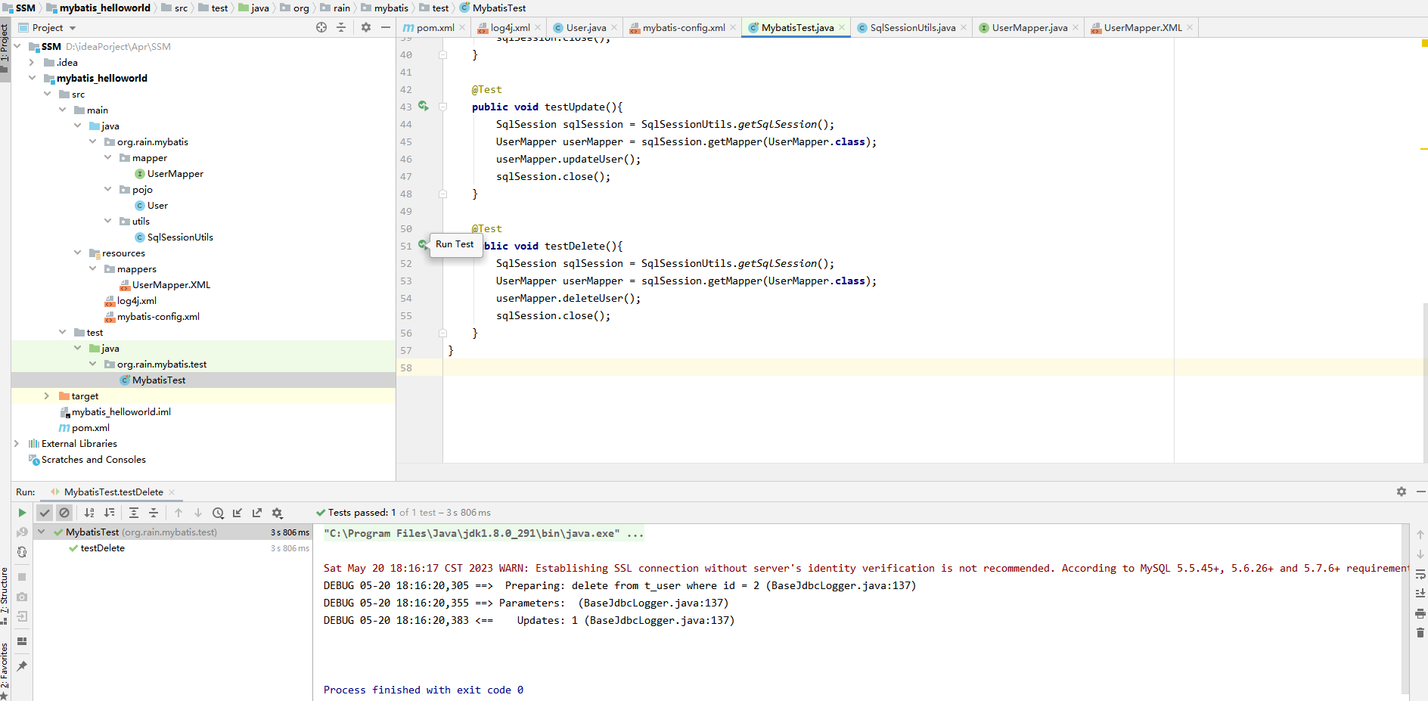
Task: Open the Favorites side tool tab
Action: 5,670
